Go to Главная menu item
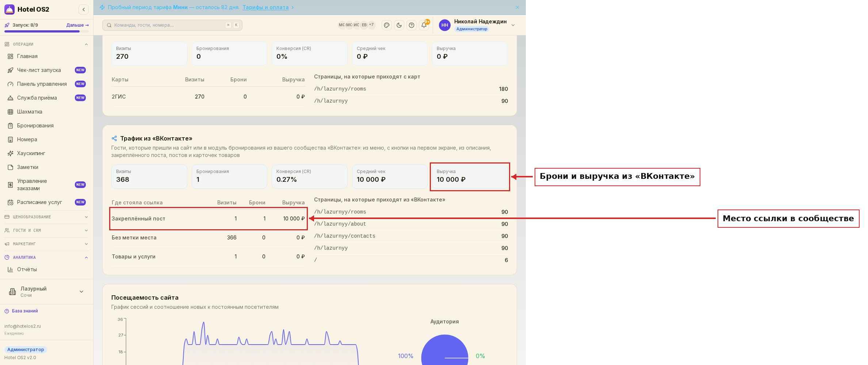 click(46, 56)
